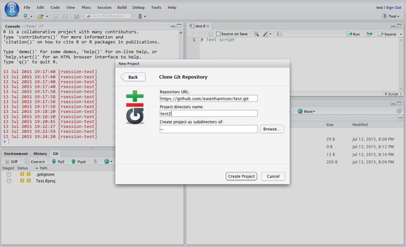Open the recent files dropdown arrow
This screenshot has width=406, height=247.
tap(47, 16)
